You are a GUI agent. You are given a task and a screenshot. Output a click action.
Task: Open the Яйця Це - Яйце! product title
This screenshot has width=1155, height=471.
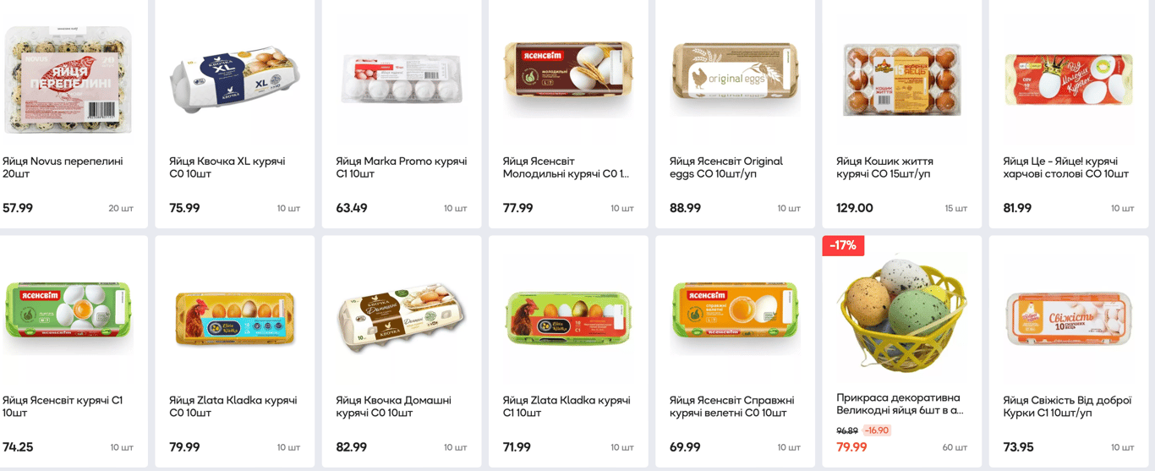[1065, 167]
